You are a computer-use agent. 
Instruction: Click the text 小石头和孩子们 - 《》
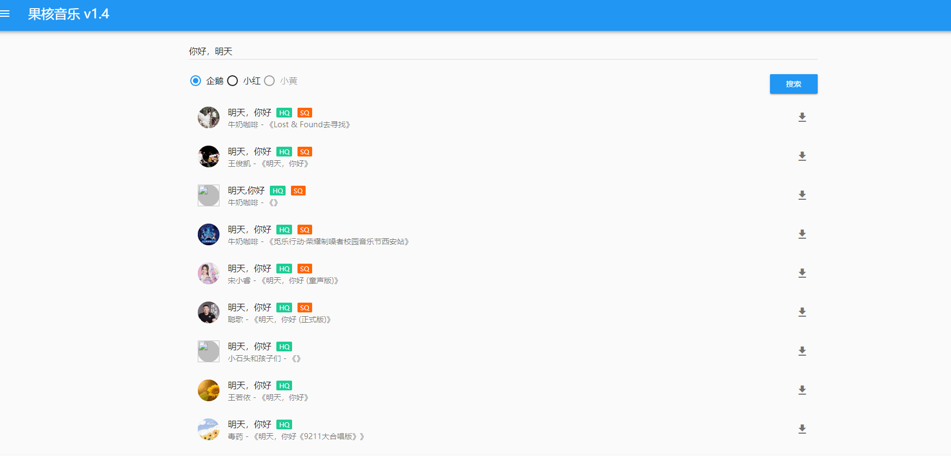click(x=264, y=358)
